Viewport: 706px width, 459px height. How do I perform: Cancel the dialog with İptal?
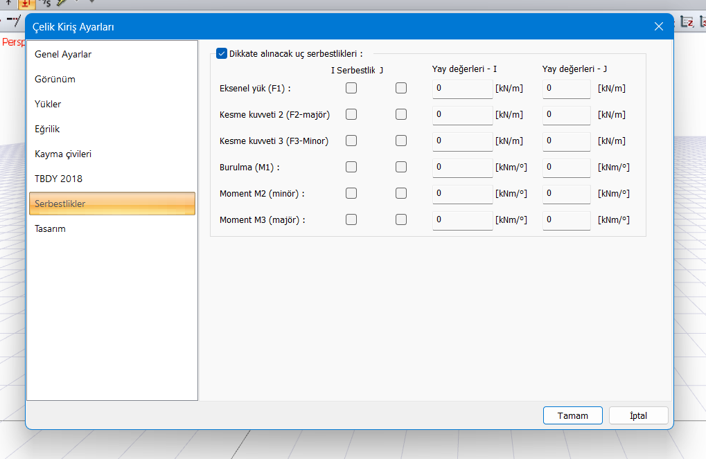[638, 415]
